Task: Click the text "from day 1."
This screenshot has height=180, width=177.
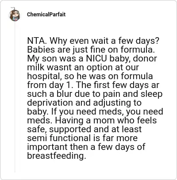Action: (50, 85)
